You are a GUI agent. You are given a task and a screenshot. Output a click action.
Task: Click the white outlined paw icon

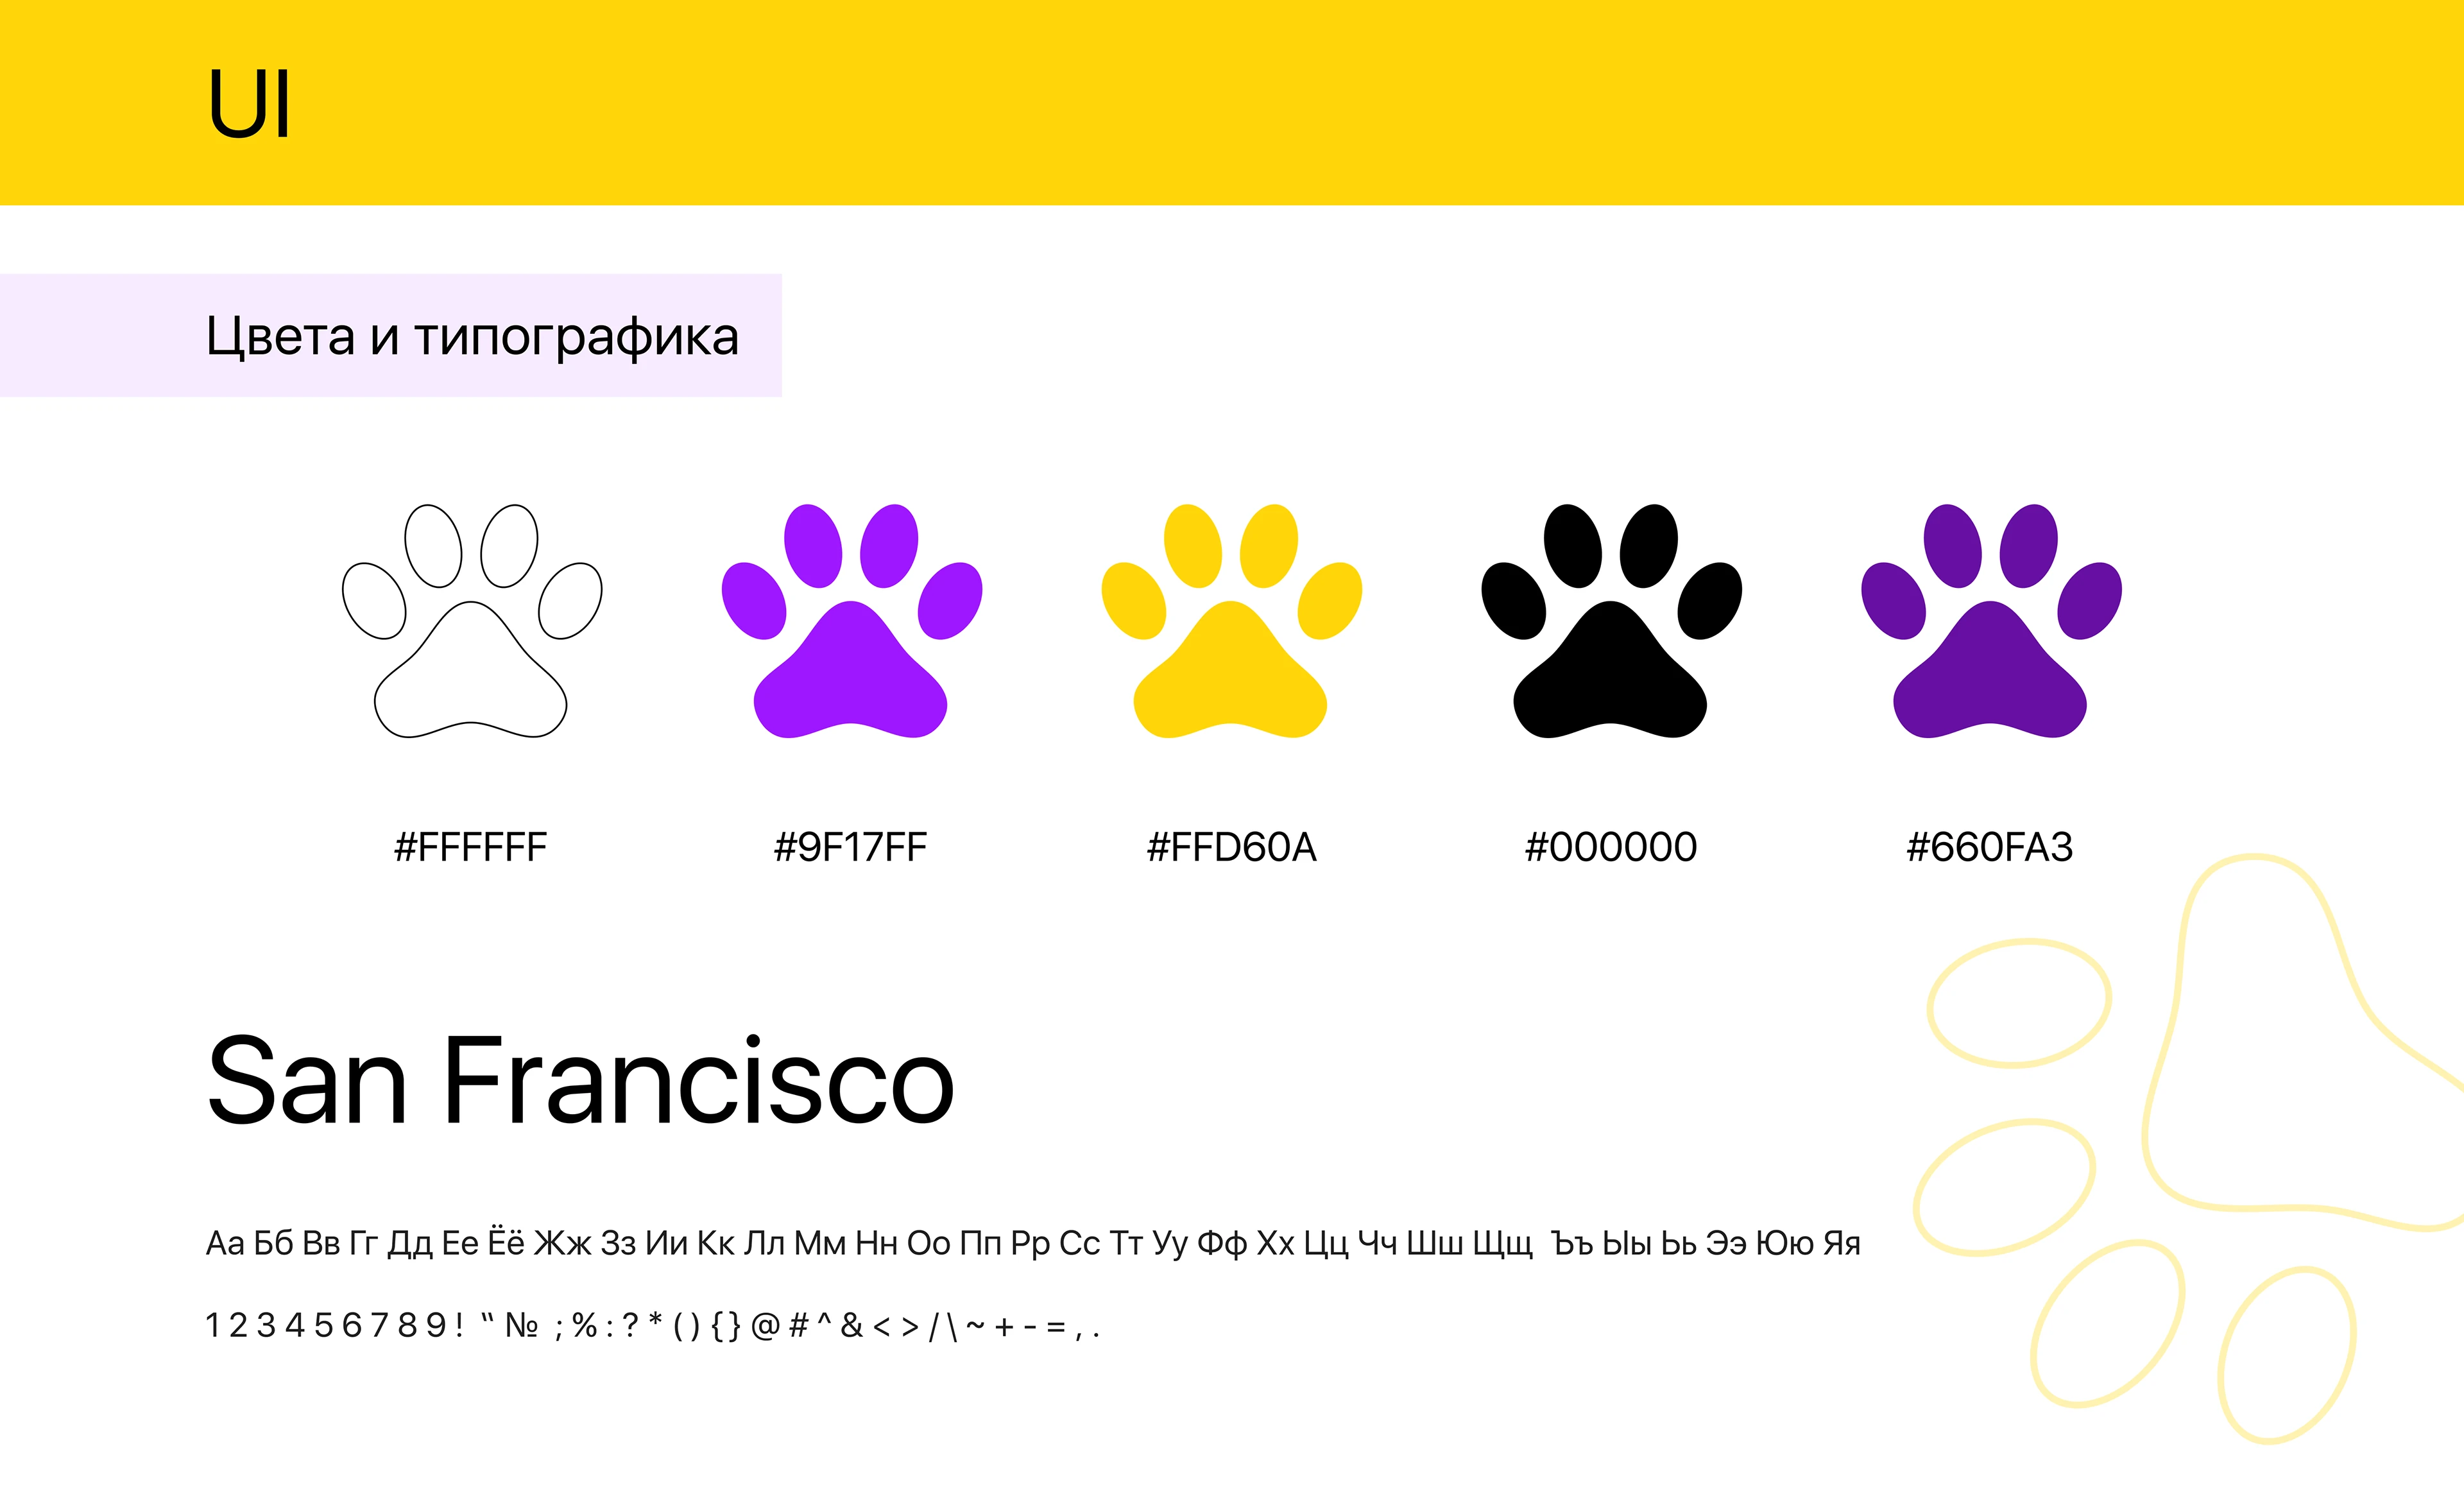(x=471, y=670)
